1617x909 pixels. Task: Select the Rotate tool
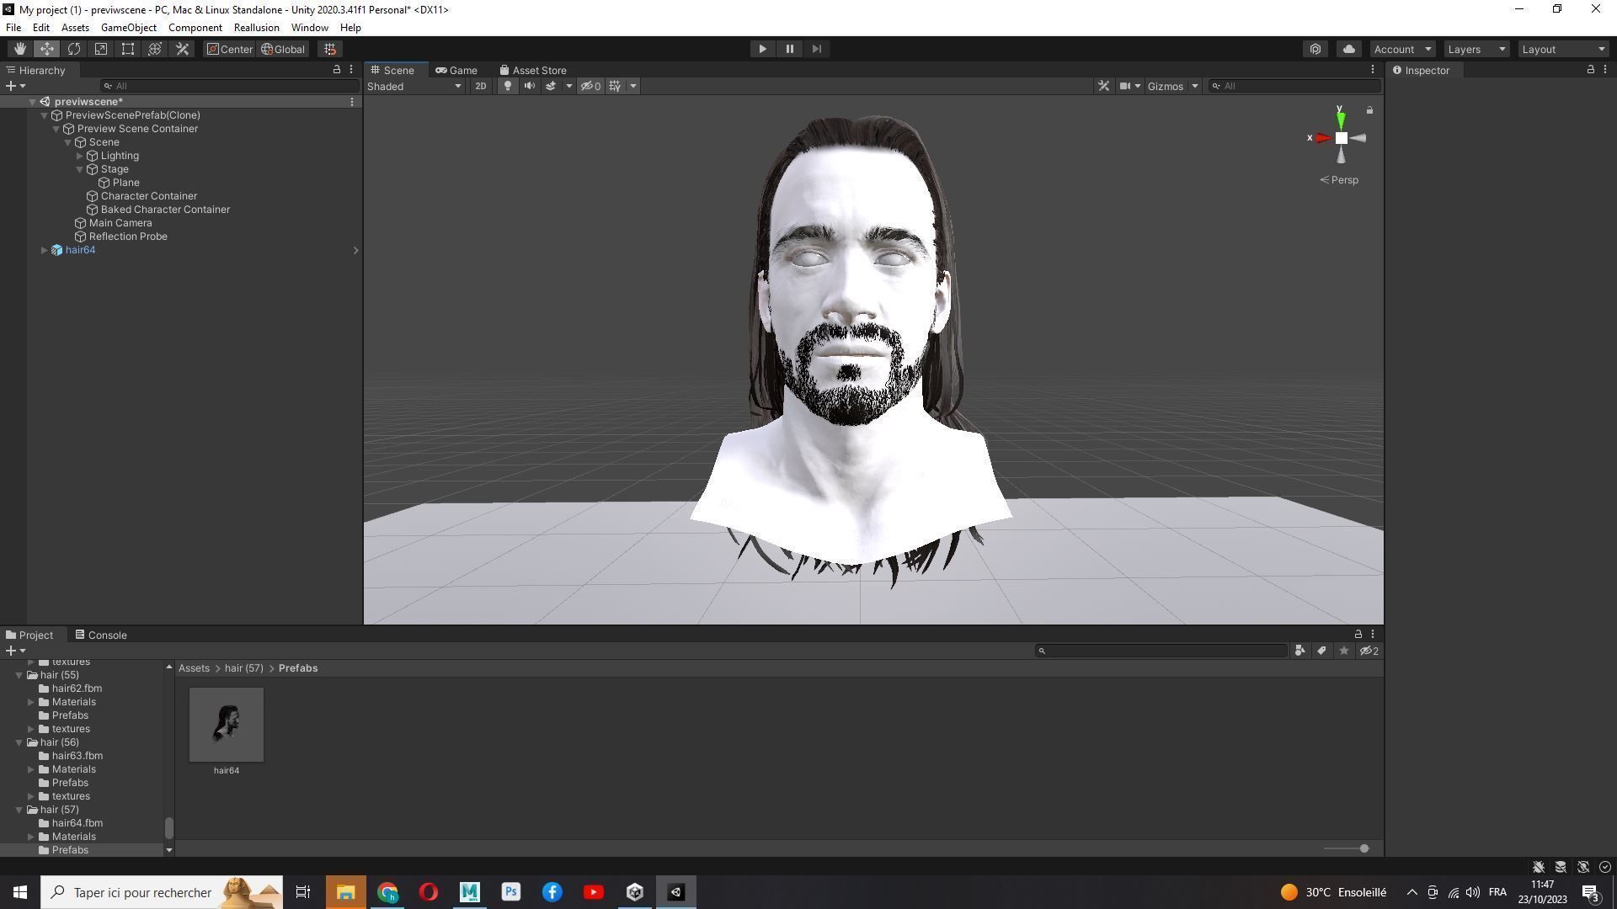(x=74, y=49)
